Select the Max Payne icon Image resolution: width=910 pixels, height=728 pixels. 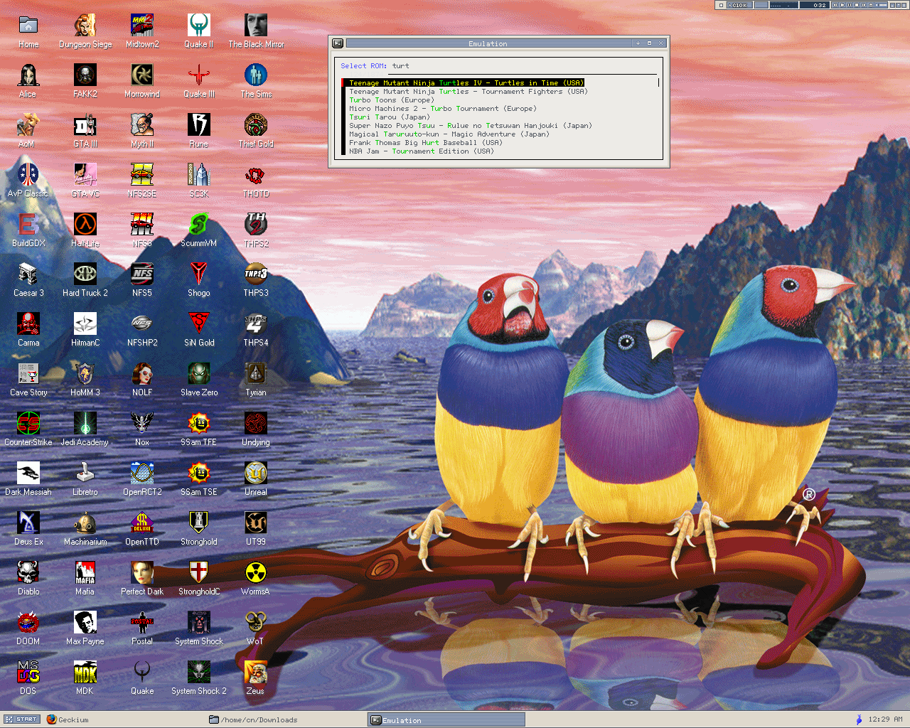coord(85,627)
